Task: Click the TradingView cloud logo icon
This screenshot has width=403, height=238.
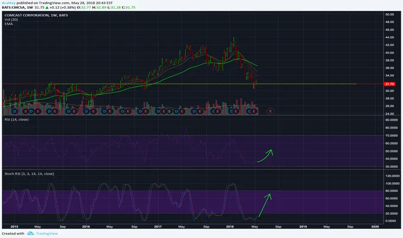Action: coord(30,233)
